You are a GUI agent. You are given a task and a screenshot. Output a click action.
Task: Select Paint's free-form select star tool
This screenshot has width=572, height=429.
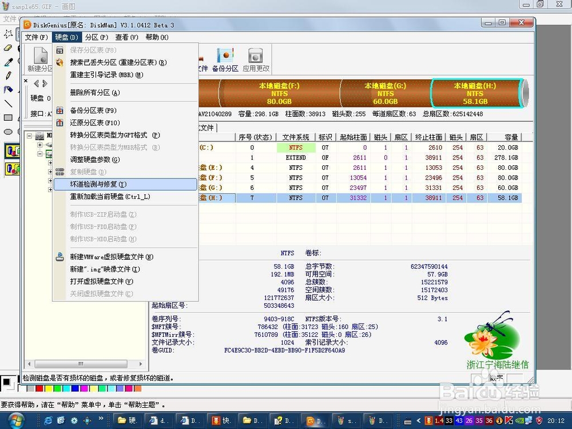[8, 34]
